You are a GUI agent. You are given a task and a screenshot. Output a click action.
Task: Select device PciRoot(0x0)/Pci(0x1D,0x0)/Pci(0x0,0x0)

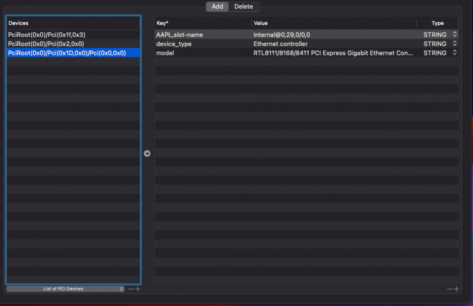(73, 53)
